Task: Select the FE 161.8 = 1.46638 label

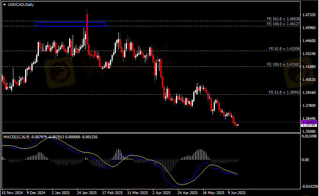Action: 283,19
